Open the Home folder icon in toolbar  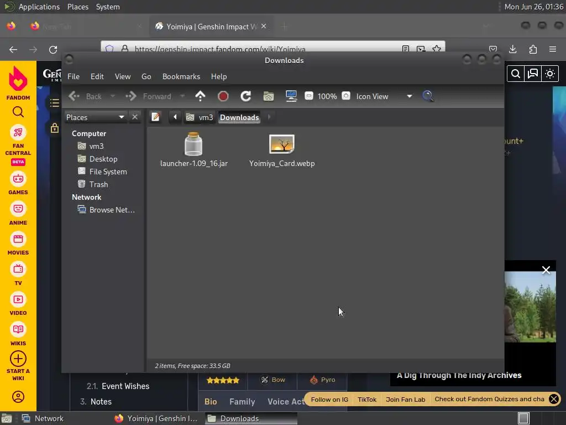pos(269,96)
